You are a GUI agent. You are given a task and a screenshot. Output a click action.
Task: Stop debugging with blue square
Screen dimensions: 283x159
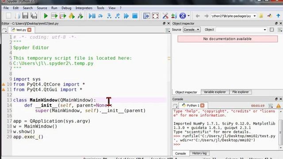tap(135, 16)
